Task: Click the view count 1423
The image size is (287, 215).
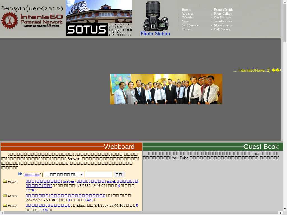Action: point(89,200)
